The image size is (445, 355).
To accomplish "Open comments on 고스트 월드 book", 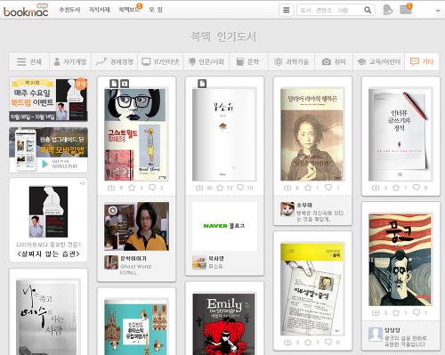I will tap(152, 188).
